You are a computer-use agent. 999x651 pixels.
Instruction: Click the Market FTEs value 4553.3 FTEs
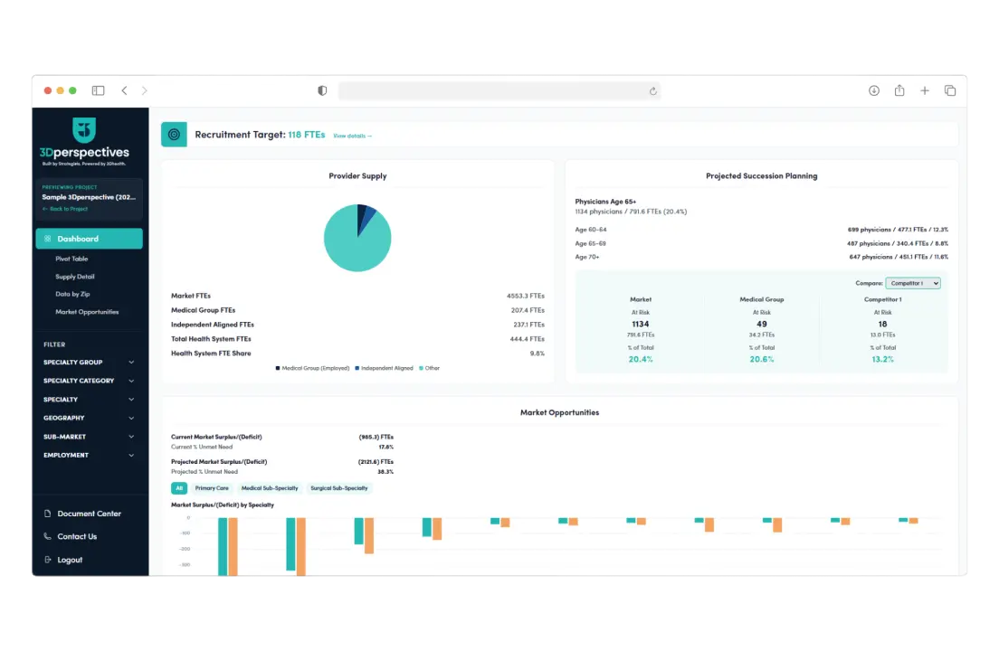tap(526, 296)
